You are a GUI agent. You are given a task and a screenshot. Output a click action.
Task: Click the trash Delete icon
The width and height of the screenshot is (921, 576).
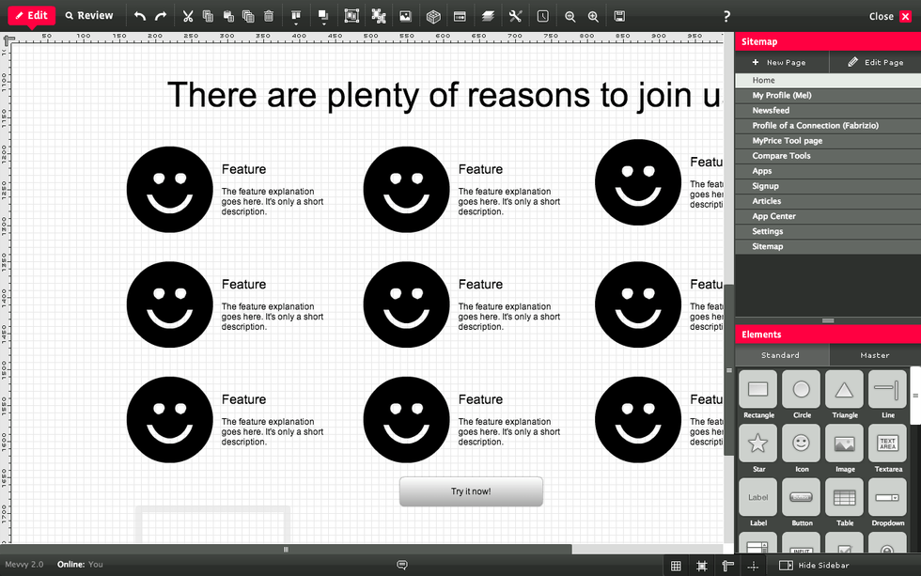[269, 16]
